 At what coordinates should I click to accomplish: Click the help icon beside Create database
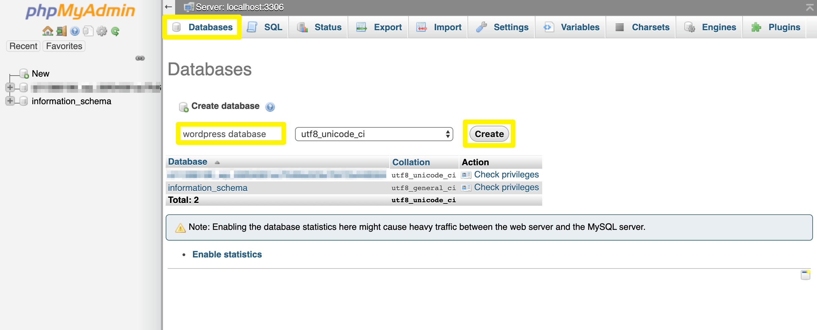[270, 107]
